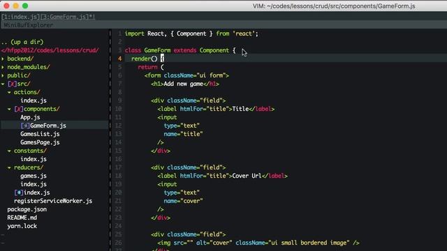
Task: Open GamesPage.js in the file tree
Action: pyautogui.click(x=40, y=142)
